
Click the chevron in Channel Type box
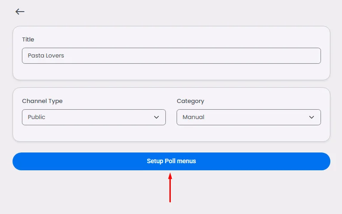coord(156,117)
